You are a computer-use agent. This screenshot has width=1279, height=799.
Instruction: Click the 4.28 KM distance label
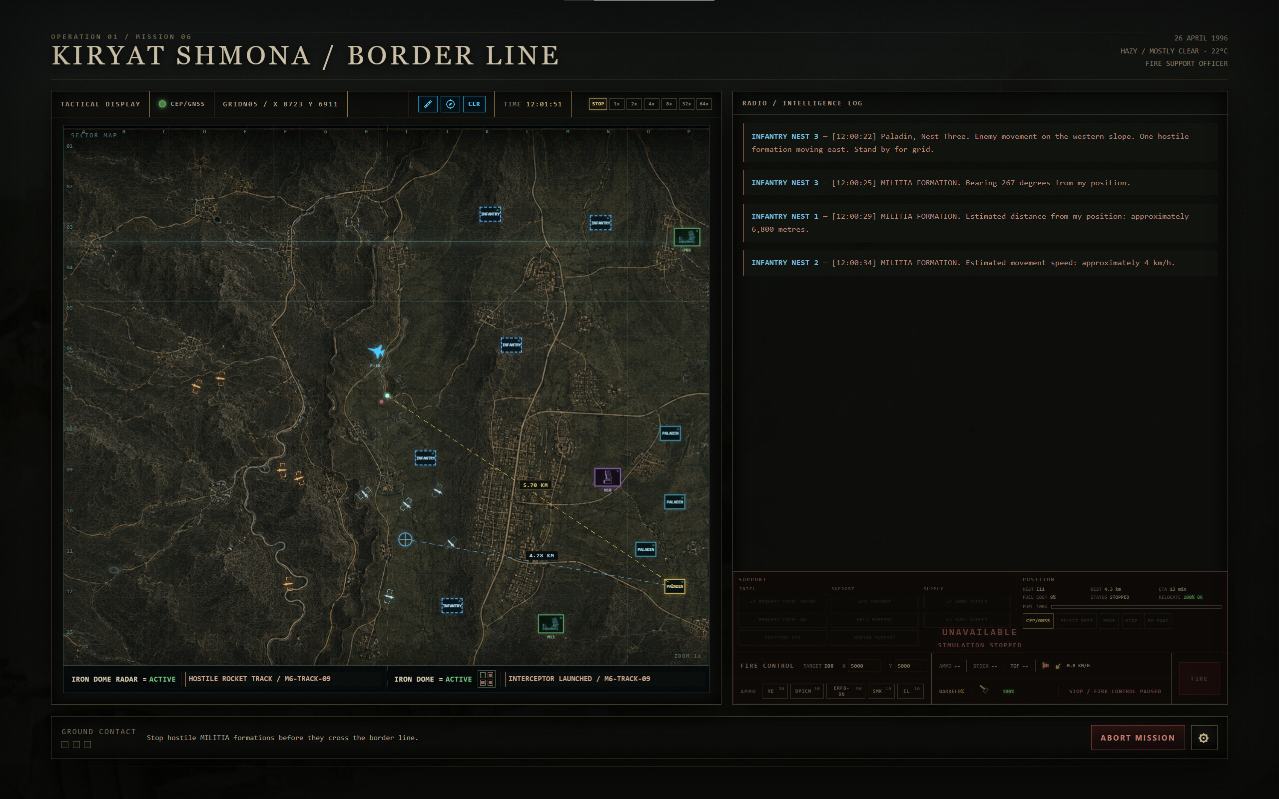click(x=541, y=555)
